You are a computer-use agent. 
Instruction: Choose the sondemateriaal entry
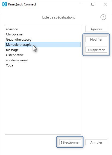[x=43, y=60]
